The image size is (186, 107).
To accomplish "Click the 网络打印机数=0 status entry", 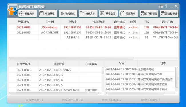I will [x=150, y=100].
